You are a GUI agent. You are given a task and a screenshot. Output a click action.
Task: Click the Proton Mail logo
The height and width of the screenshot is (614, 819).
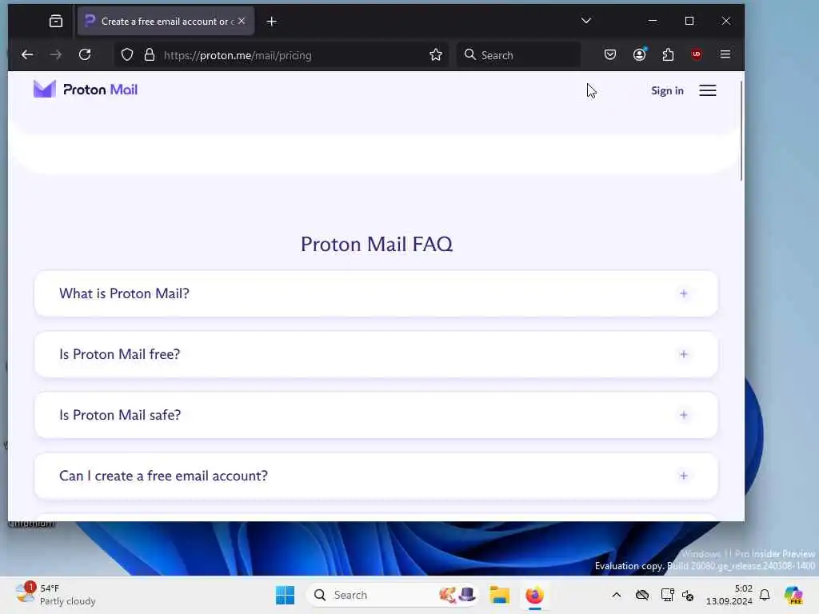tap(85, 90)
